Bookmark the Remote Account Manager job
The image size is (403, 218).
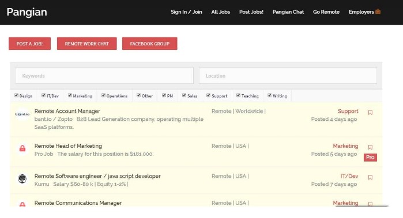pyautogui.click(x=370, y=112)
